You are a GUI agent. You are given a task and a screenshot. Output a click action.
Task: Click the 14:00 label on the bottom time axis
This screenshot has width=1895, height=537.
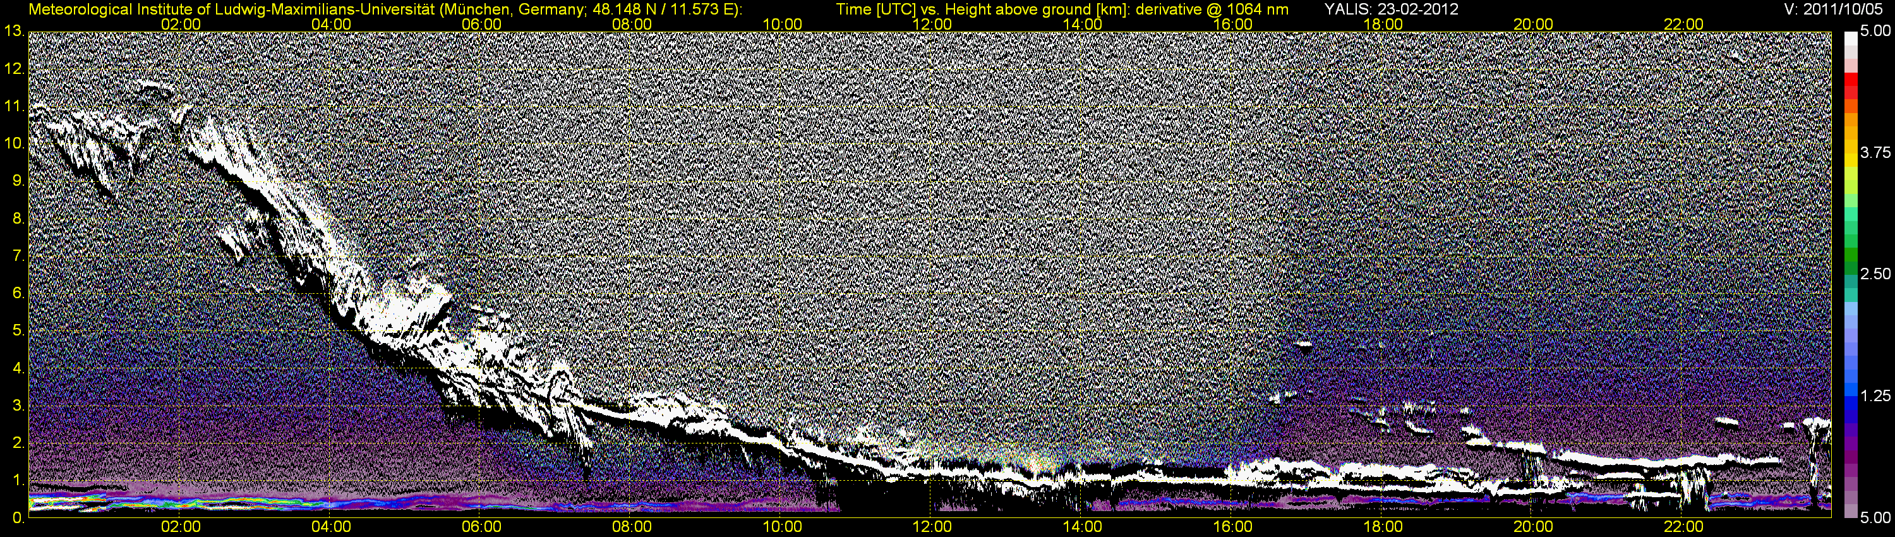(1083, 527)
